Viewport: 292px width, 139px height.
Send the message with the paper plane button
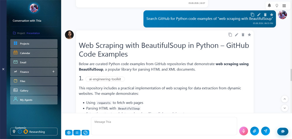[x=265, y=131]
